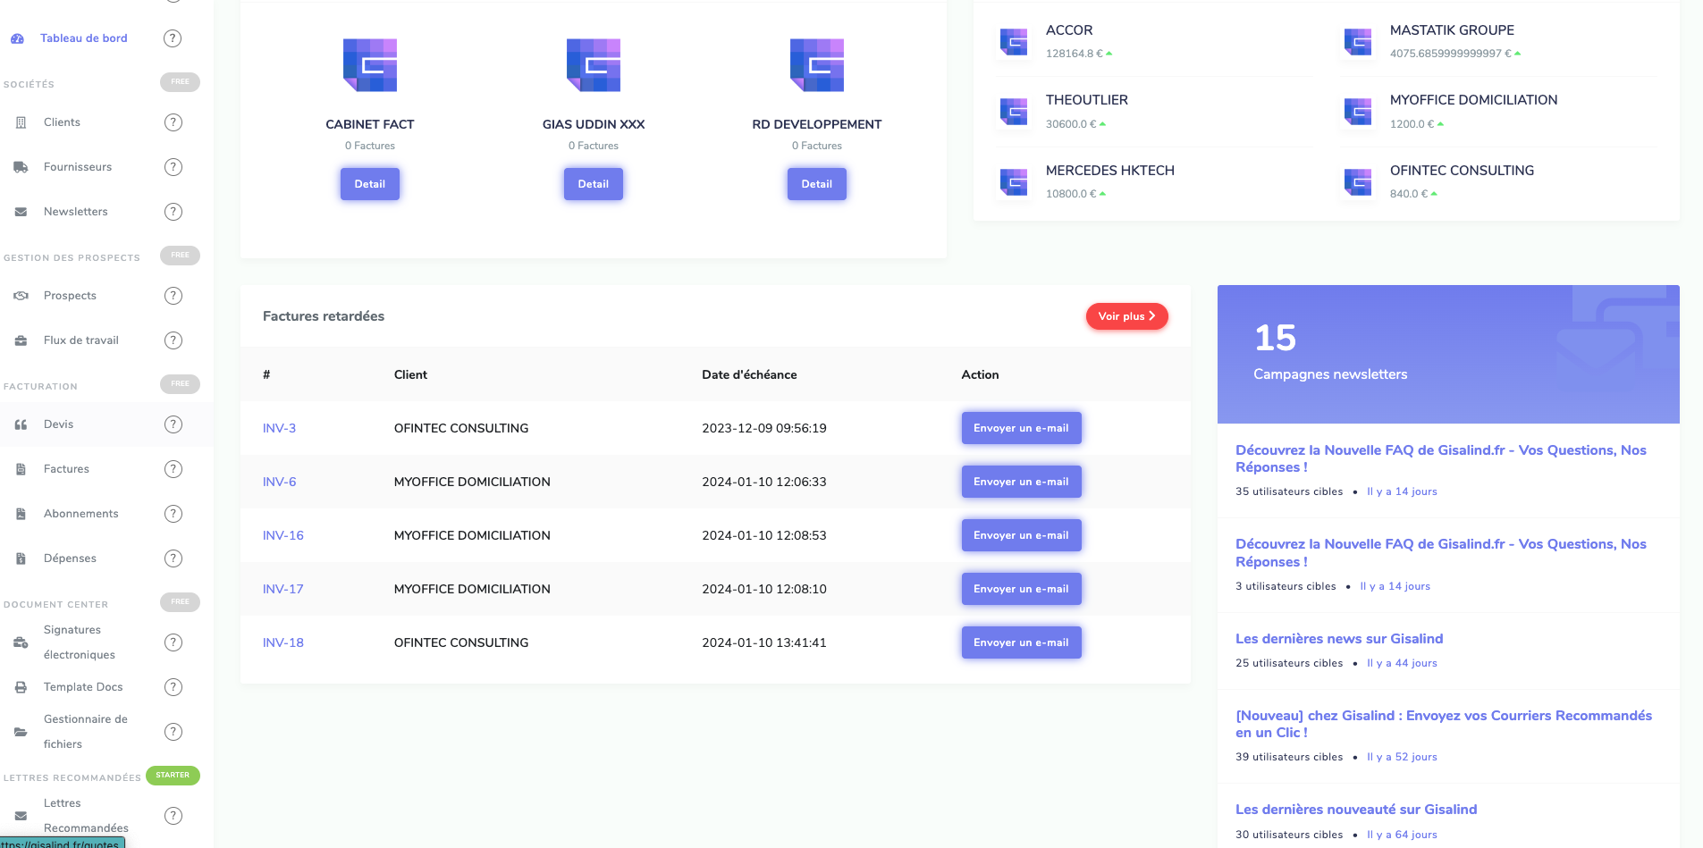Click the help icon beside Factures
This screenshot has width=1703, height=848.
point(173,469)
